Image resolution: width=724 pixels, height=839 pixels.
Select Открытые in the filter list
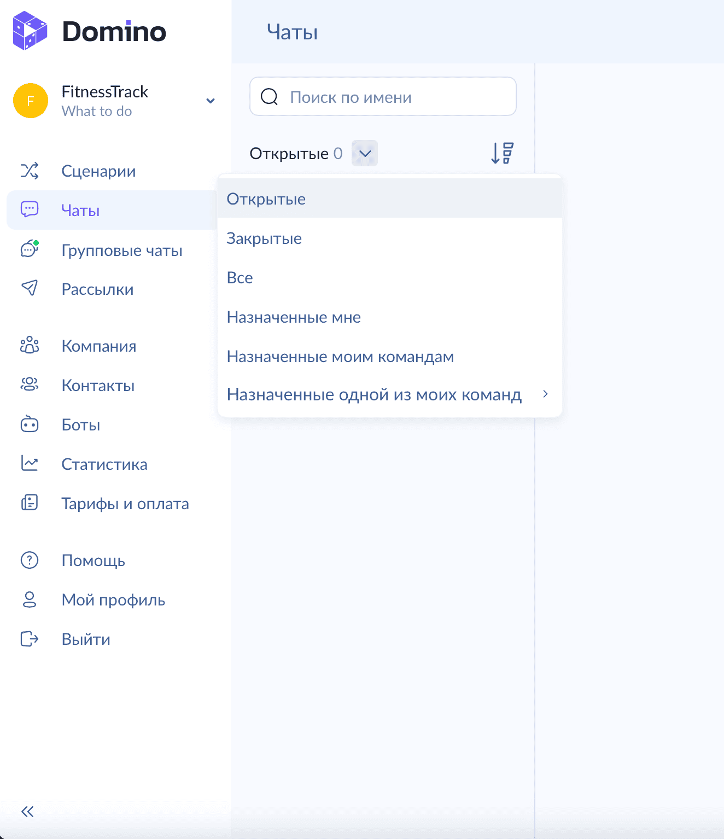(x=390, y=199)
